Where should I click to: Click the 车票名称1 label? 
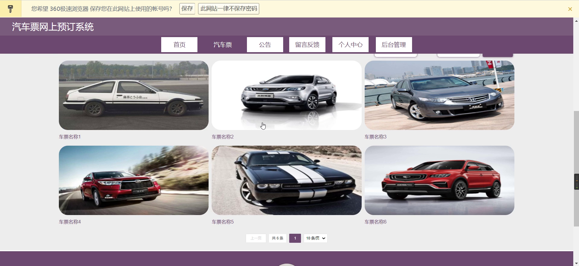[70, 137]
